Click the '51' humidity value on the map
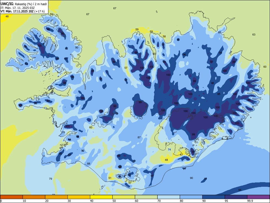 click(110, 178)
